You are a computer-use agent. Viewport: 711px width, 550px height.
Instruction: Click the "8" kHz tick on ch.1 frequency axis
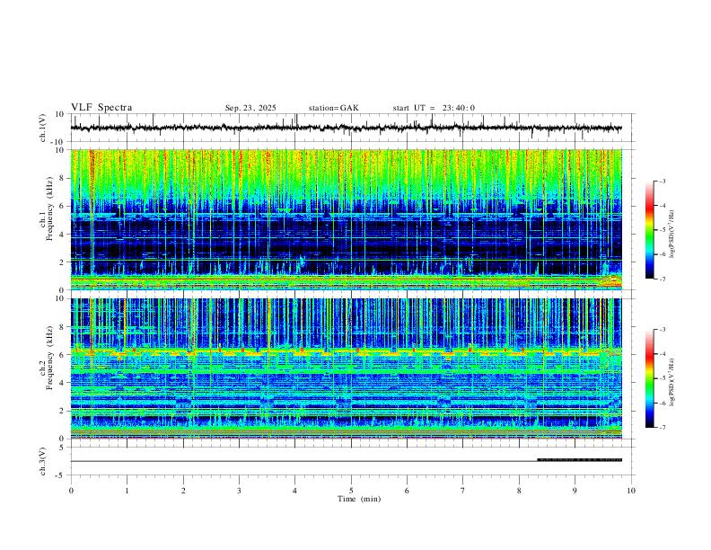(x=62, y=178)
